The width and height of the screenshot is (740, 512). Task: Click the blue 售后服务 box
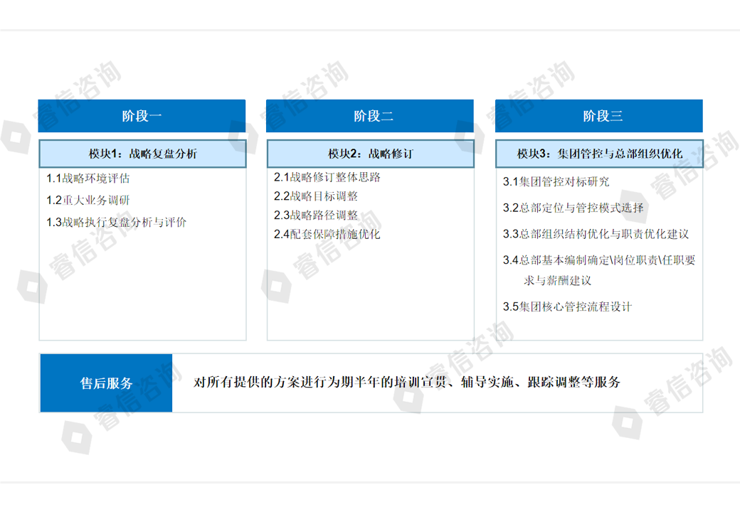tap(106, 383)
